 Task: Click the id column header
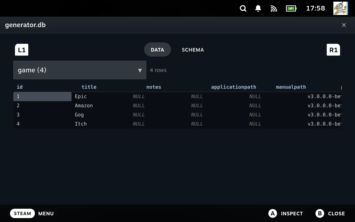pos(20,87)
